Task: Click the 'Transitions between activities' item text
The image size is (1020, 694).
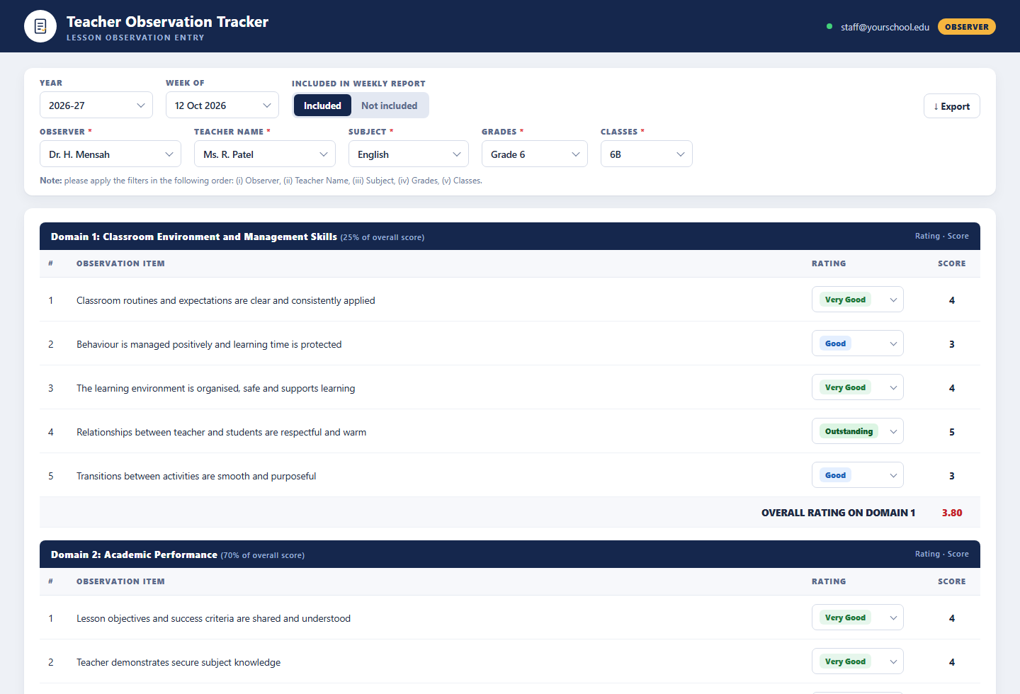Action: (196, 476)
